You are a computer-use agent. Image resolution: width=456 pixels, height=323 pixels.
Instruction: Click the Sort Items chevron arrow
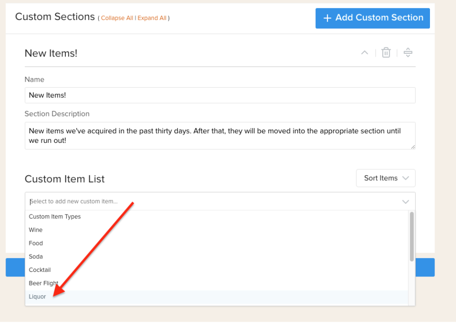click(406, 178)
